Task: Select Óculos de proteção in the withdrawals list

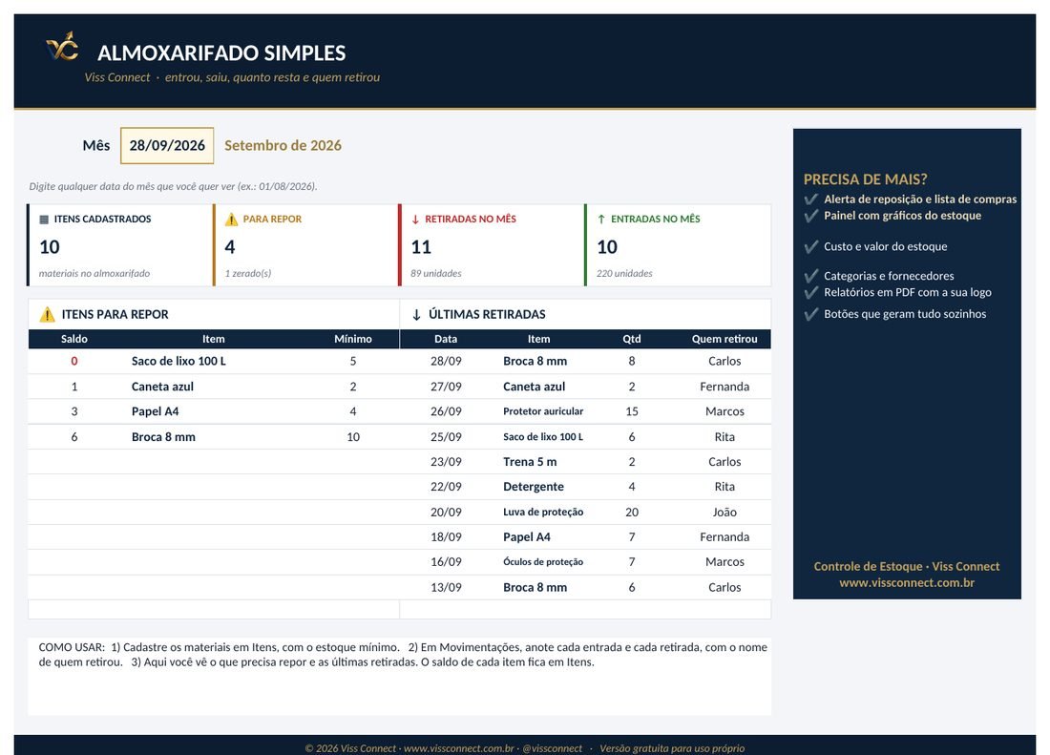Action: pyautogui.click(x=543, y=562)
